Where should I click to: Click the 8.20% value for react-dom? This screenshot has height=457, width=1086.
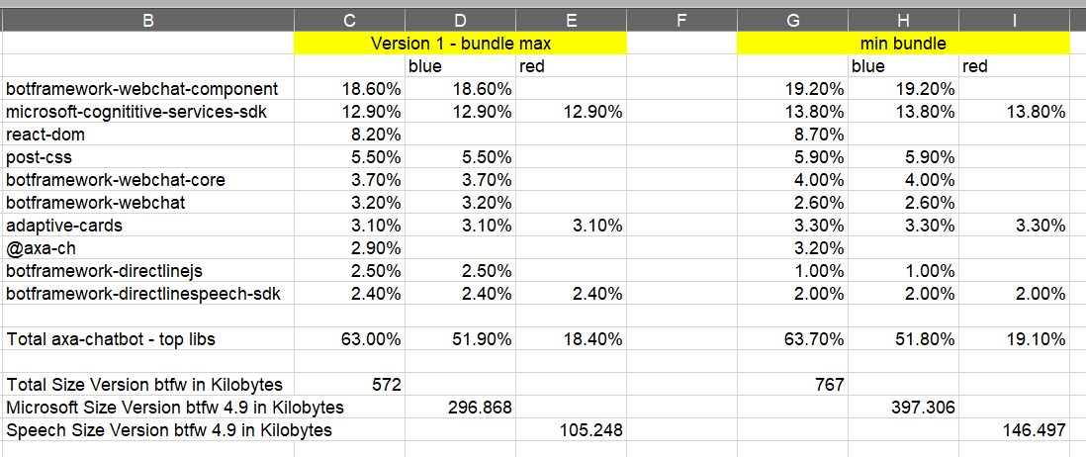(375, 135)
